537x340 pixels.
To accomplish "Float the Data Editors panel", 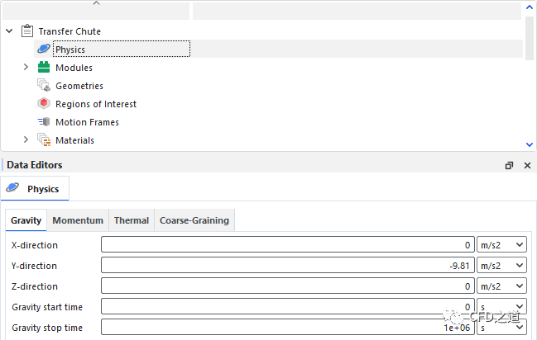I will coord(509,165).
